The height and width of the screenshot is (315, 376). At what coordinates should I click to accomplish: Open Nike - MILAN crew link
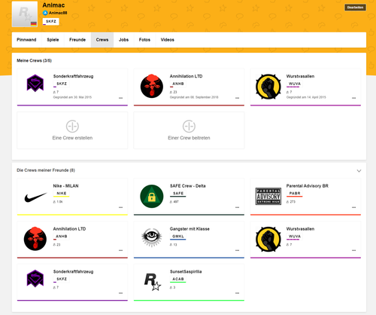click(x=65, y=186)
